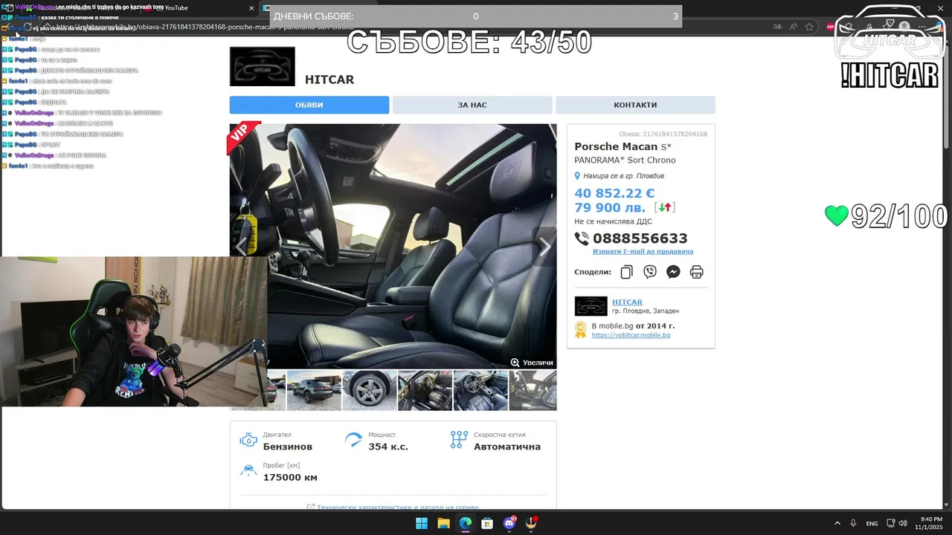Click the 175000 км mileage value

290,477
